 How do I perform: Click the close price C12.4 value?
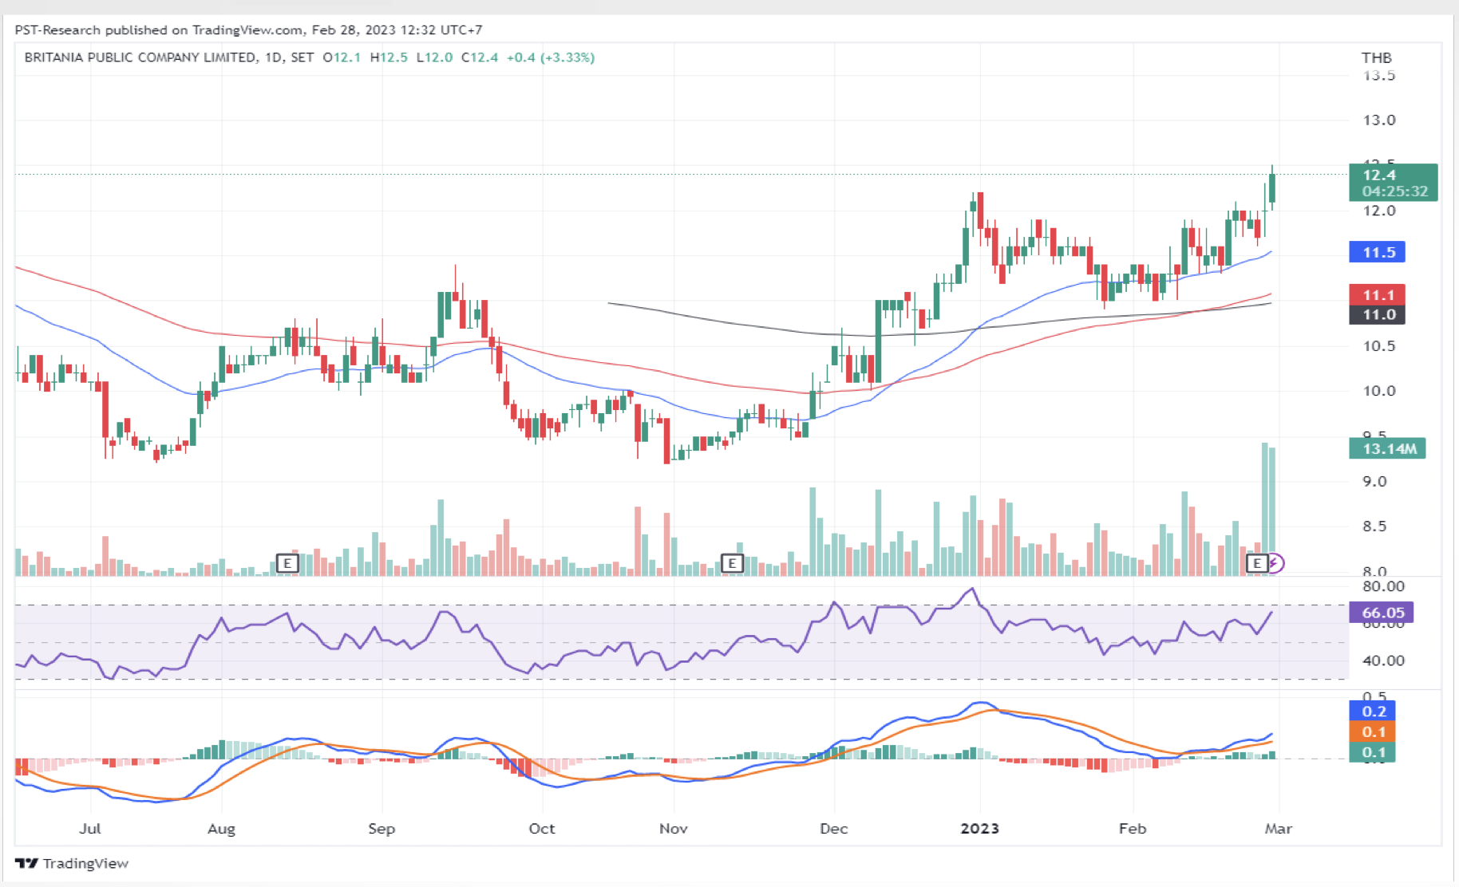point(480,57)
